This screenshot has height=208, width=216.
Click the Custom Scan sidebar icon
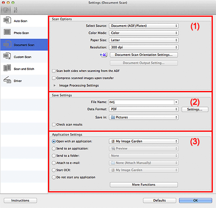pyautogui.click(x=7, y=56)
